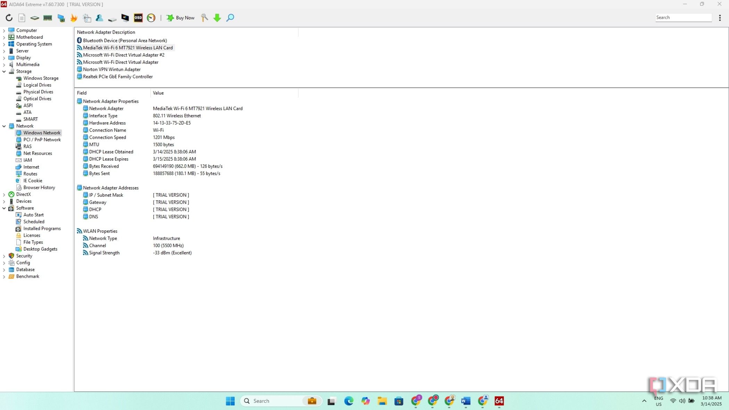Show hidden system tray icons

(644, 401)
